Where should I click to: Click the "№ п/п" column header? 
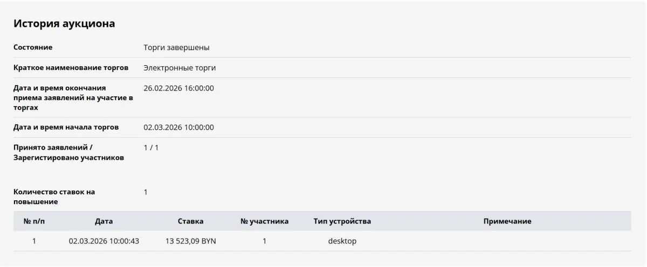(x=34, y=221)
